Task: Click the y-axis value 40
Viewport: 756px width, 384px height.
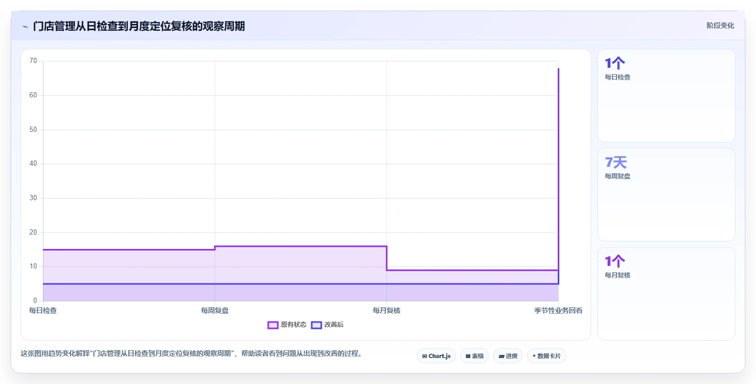Action: tap(33, 164)
